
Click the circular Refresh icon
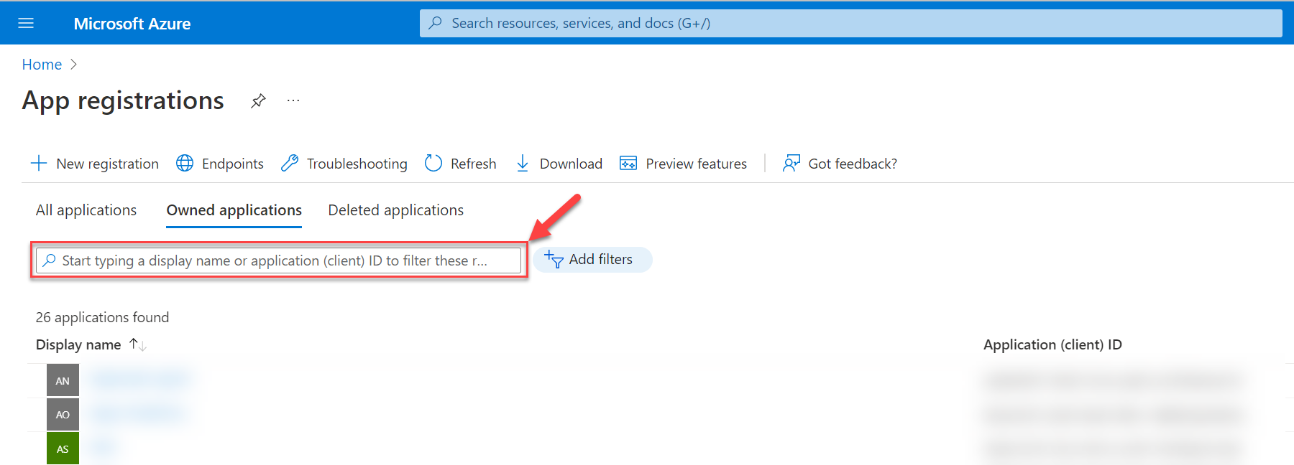coord(433,164)
